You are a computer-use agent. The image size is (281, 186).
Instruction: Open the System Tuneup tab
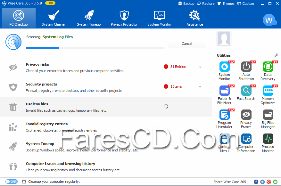89,18
